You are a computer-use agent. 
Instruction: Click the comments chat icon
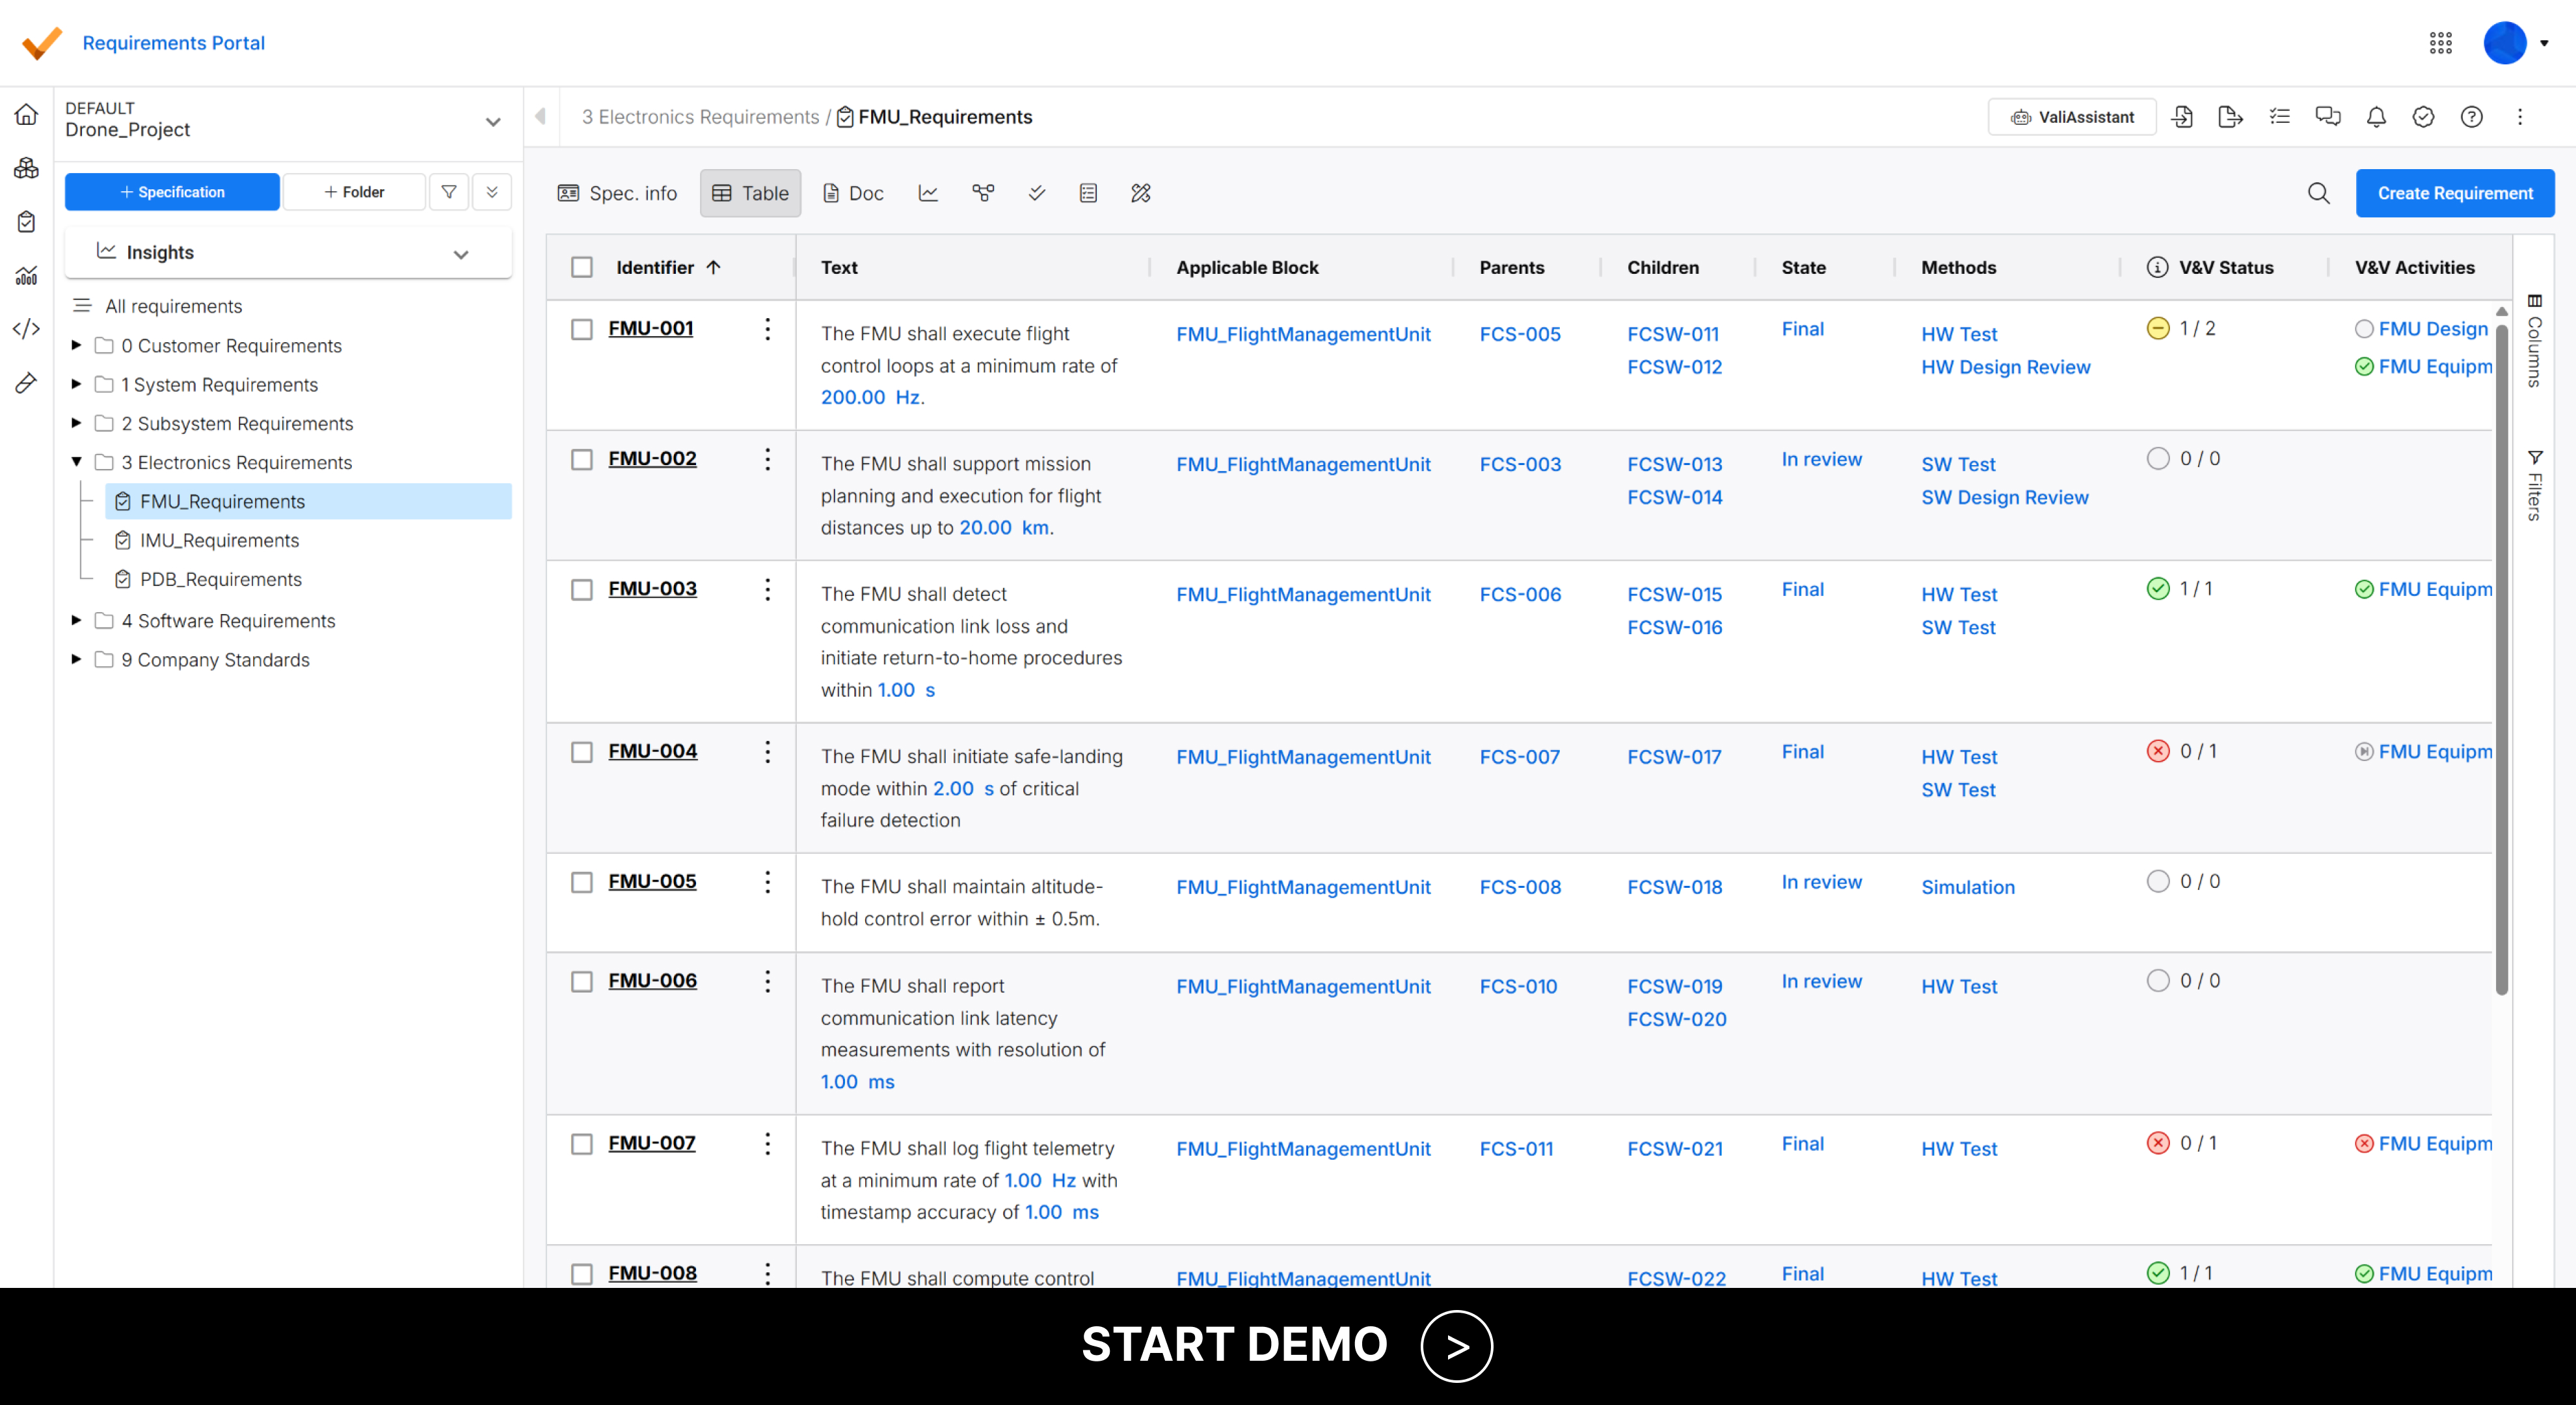tap(2328, 117)
